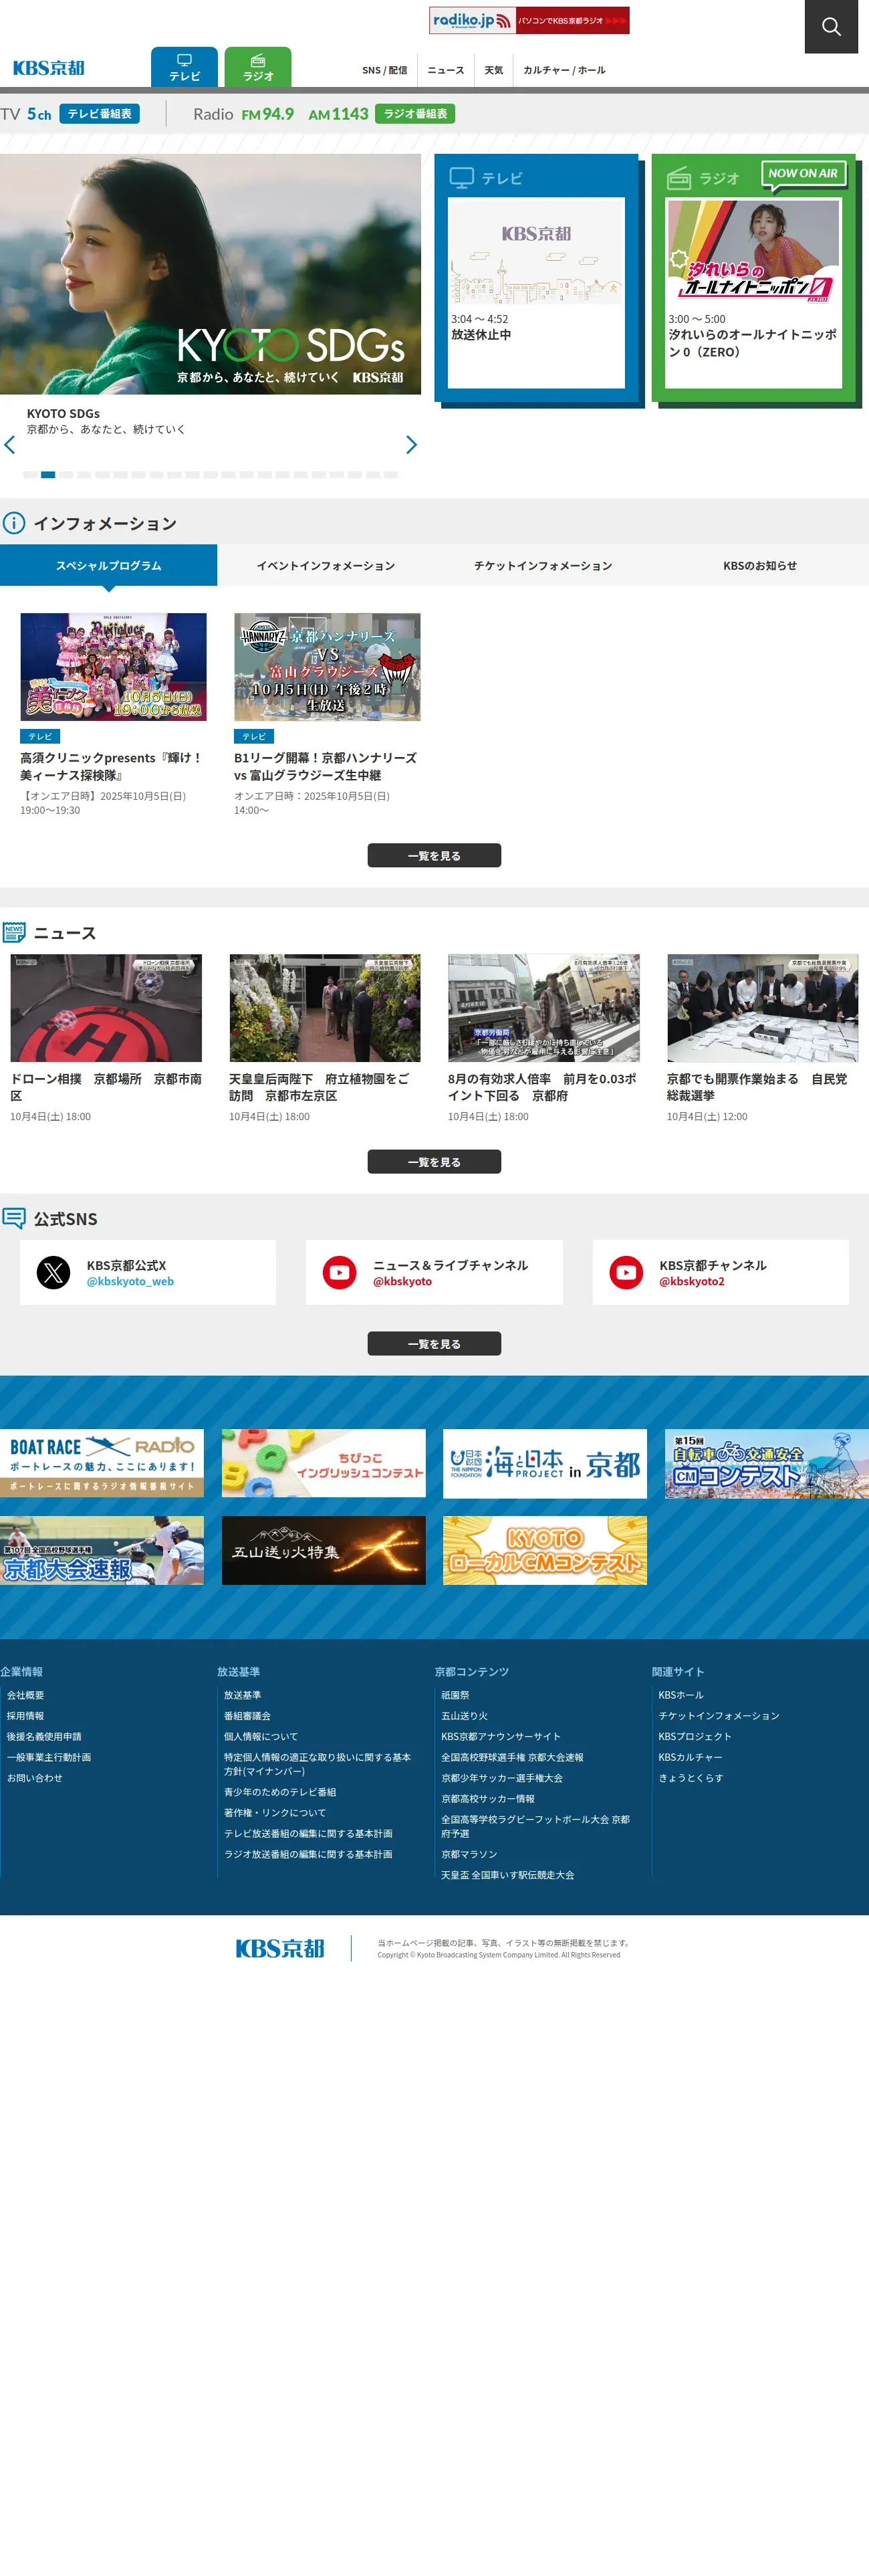
Task: Open the 汐れいらのオールナイトニッポン radio card
Action: tap(754, 292)
